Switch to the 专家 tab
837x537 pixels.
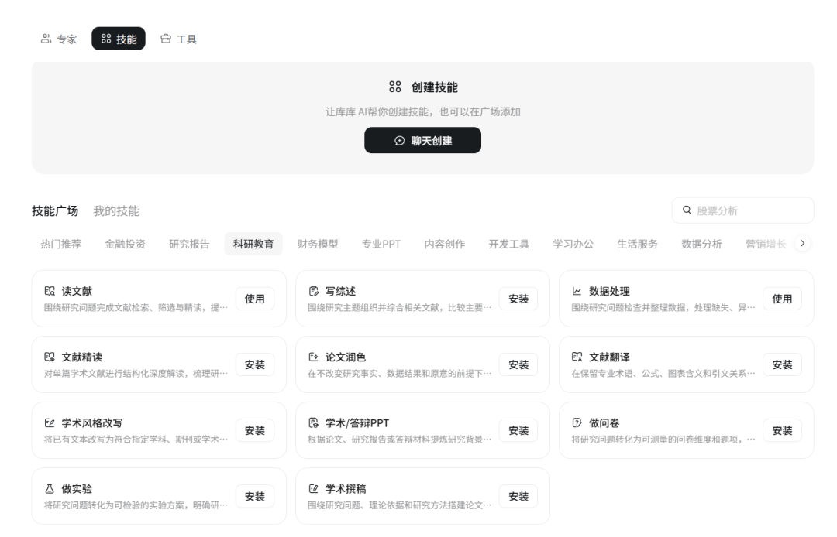point(59,39)
